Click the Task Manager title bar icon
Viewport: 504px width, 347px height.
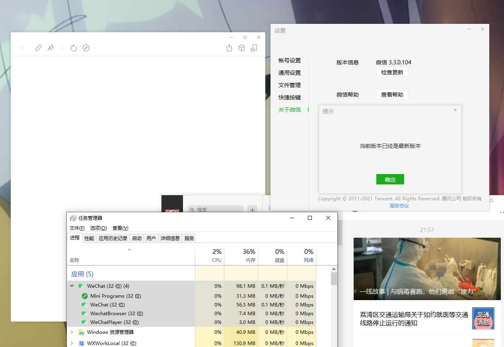[x=73, y=218]
